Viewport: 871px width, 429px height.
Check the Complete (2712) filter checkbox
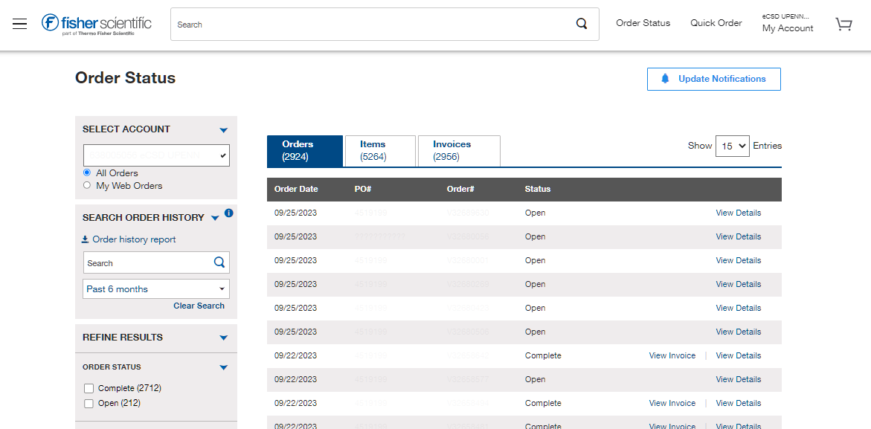[89, 388]
